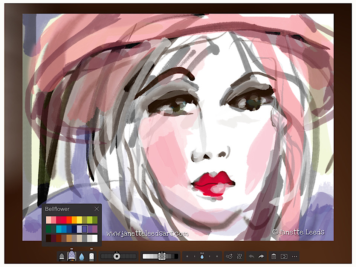The image size is (356, 267).
Task: Select the highlighted checkered brush tool
Action: pyautogui.click(x=72, y=256)
